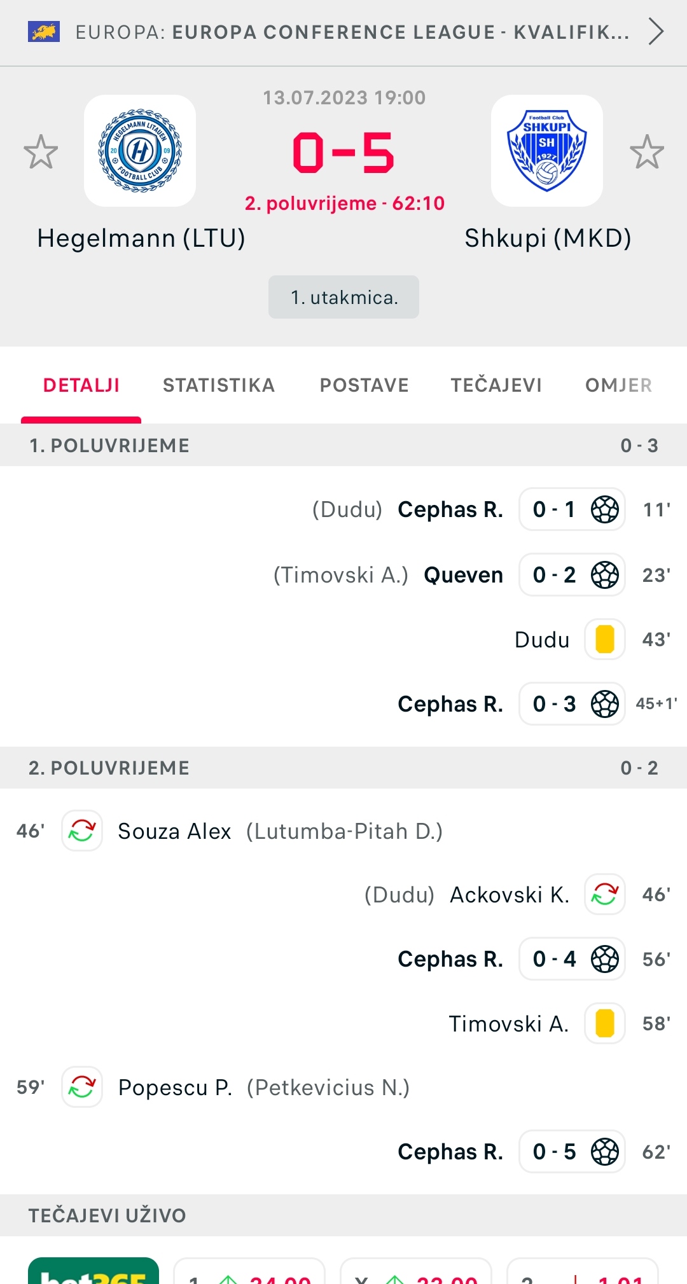Viewport: 687px width, 1284px height.
Task: Open OMJER tab
Action: 619,385
